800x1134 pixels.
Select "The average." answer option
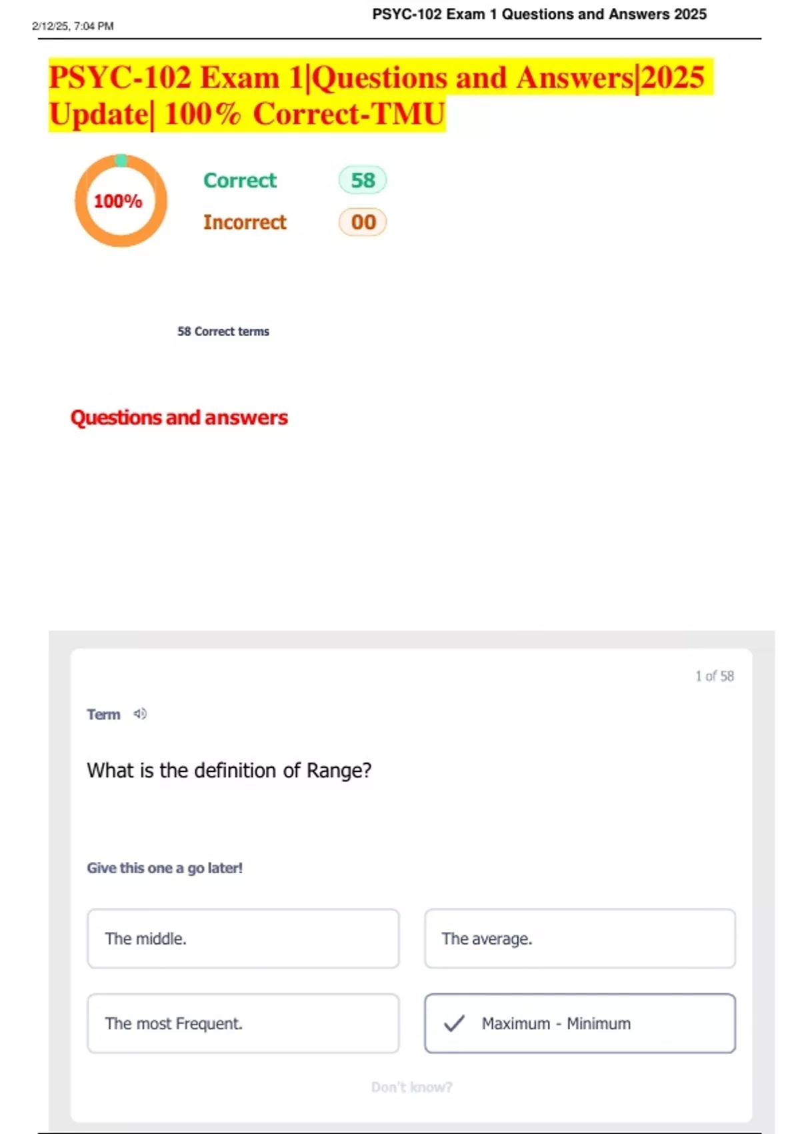(x=579, y=939)
